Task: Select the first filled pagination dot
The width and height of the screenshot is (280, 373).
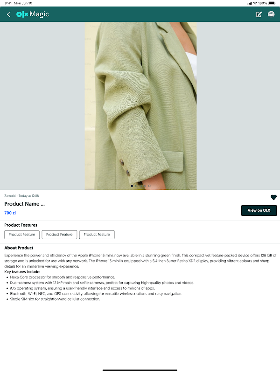Action: (132, 186)
